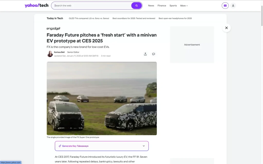263x164 pixels.
Task: Open the Finance menu item
Action: [162, 6]
